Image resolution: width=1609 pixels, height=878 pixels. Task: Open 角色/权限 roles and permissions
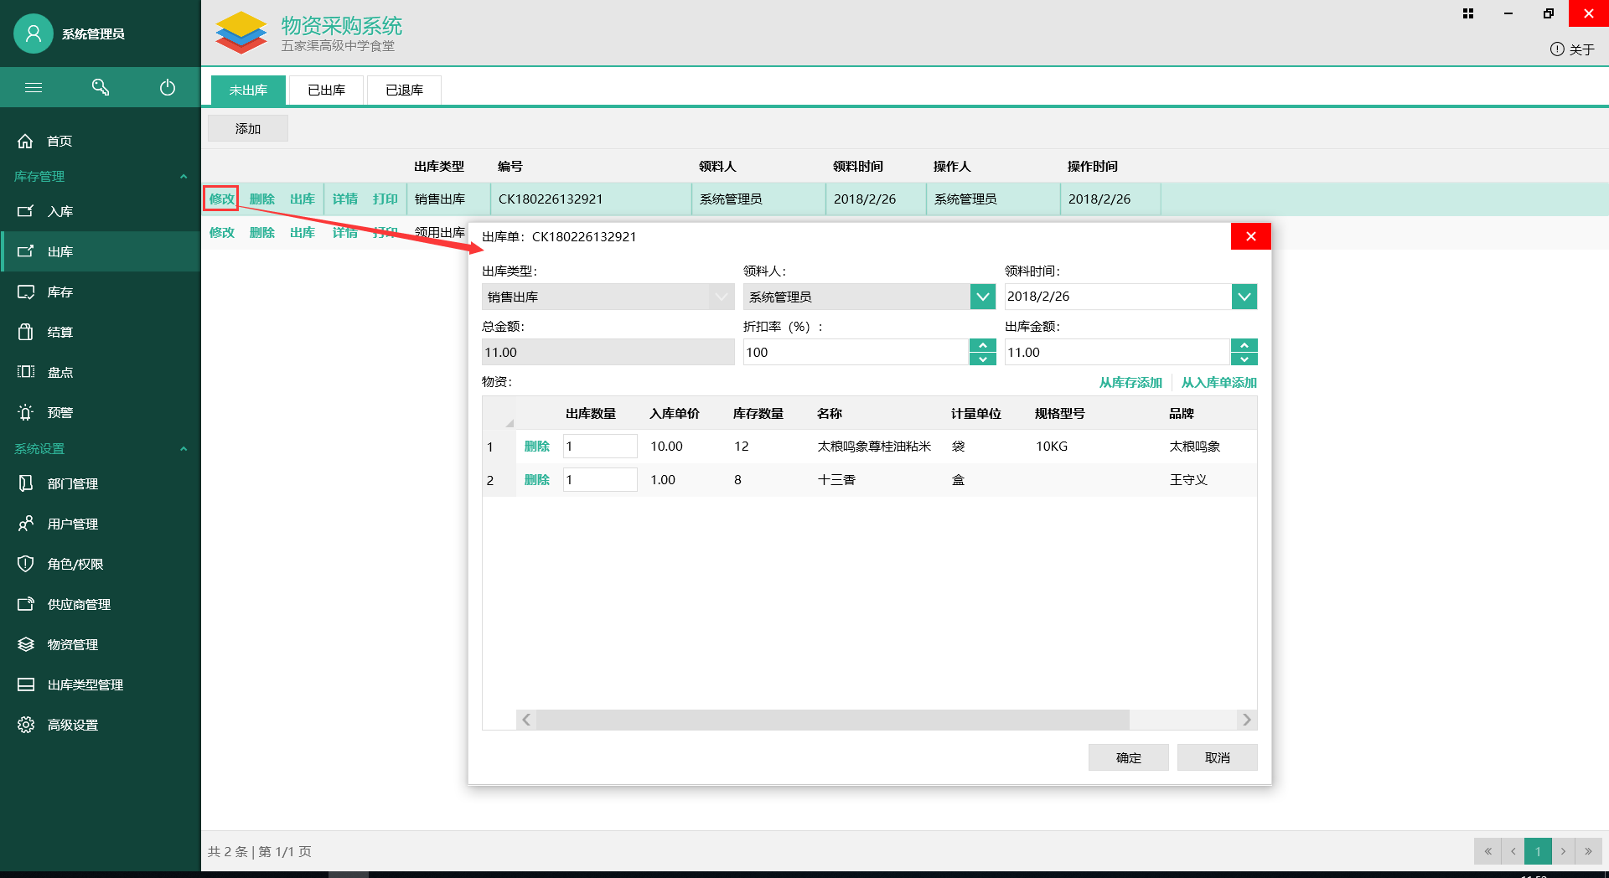click(75, 564)
